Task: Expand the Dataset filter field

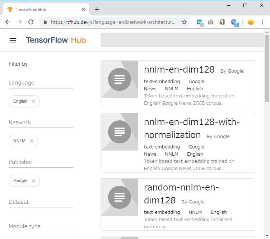Action: click(41, 202)
